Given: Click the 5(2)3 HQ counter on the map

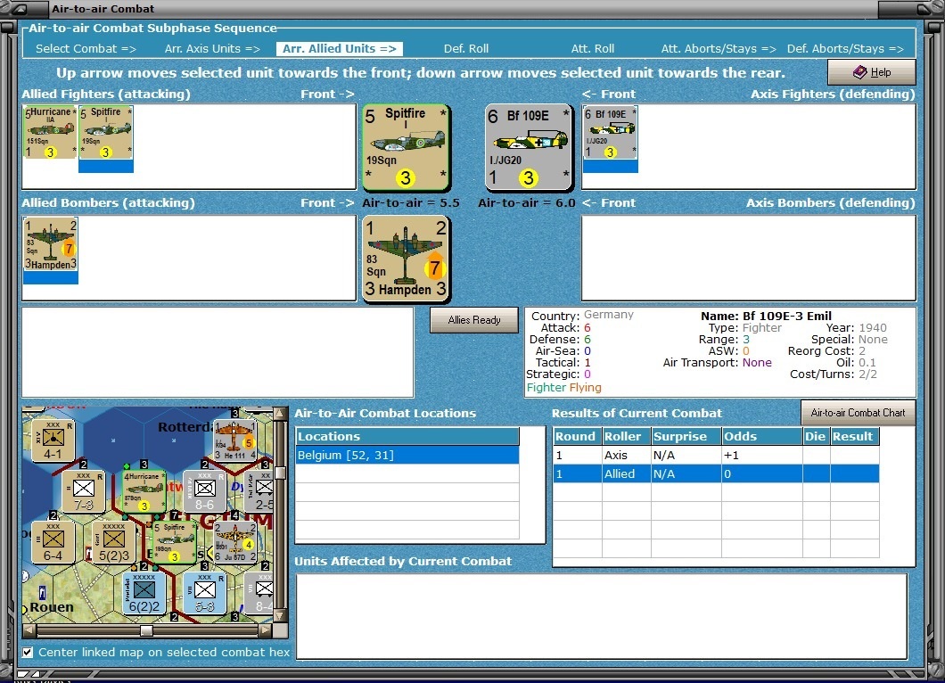Looking at the screenshot, I should pos(113,542).
